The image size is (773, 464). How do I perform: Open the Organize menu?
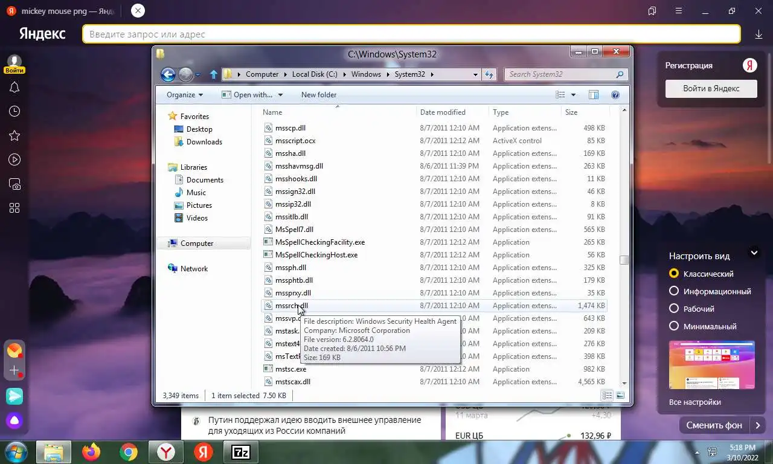[x=185, y=95]
